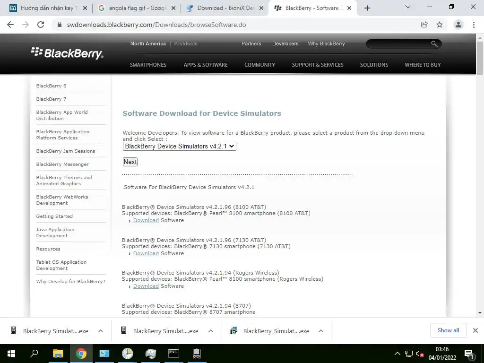
Task: Go back to the previous page
Action: 10,25
